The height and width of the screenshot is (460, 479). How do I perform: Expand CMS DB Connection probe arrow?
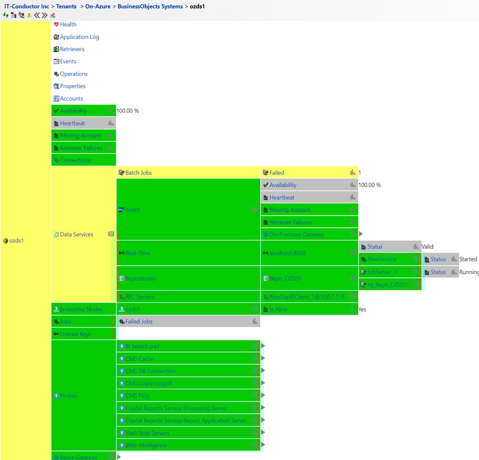point(263,371)
